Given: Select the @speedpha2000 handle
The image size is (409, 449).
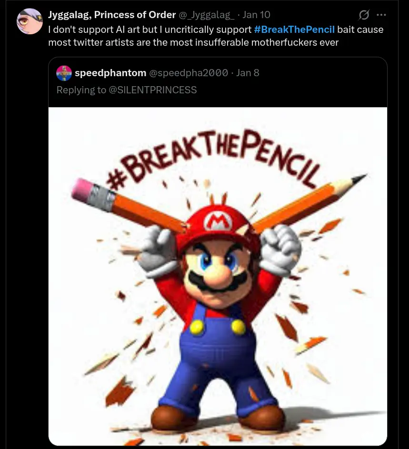Looking at the screenshot, I should [x=188, y=73].
